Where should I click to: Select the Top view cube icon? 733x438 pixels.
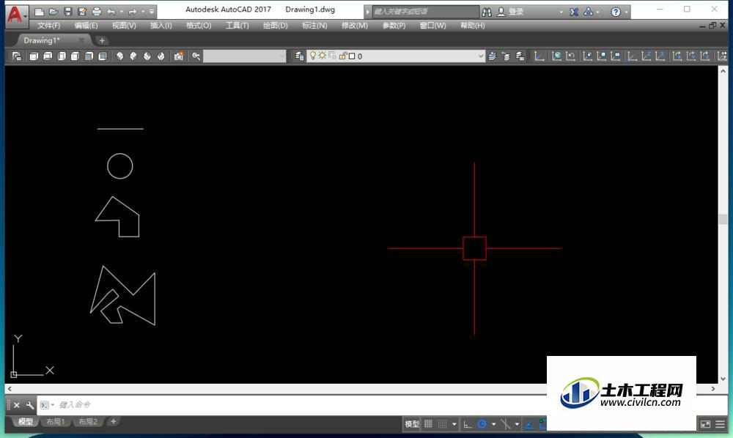(34, 56)
